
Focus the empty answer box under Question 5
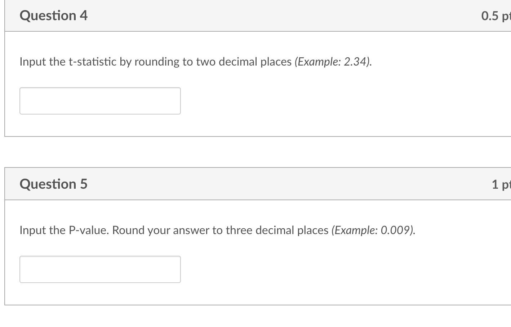(x=100, y=269)
